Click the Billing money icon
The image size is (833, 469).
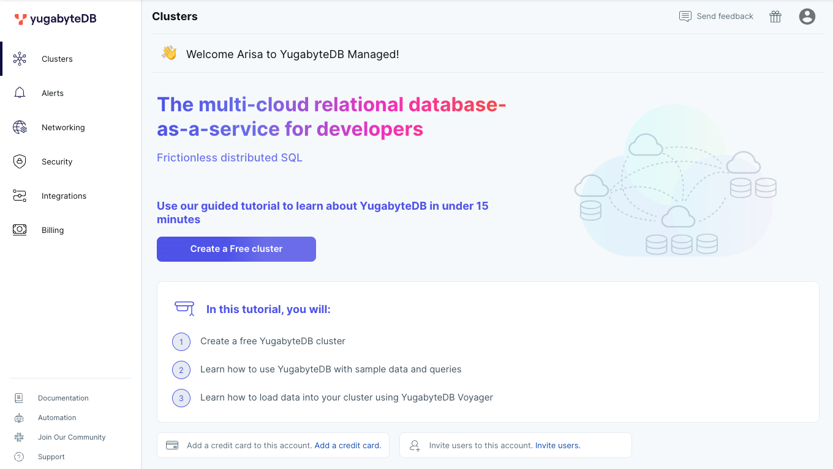click(x=20, y=230)
